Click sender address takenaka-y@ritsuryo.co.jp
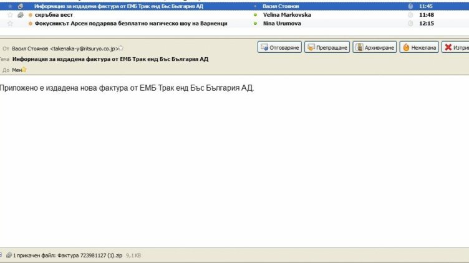 click(84, 48)
